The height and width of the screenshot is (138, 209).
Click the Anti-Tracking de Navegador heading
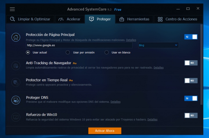point(48,63)
